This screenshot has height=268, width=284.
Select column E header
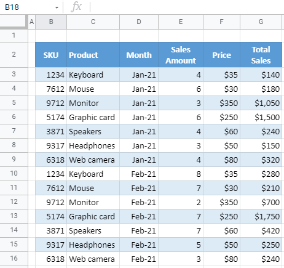(181, 22)
